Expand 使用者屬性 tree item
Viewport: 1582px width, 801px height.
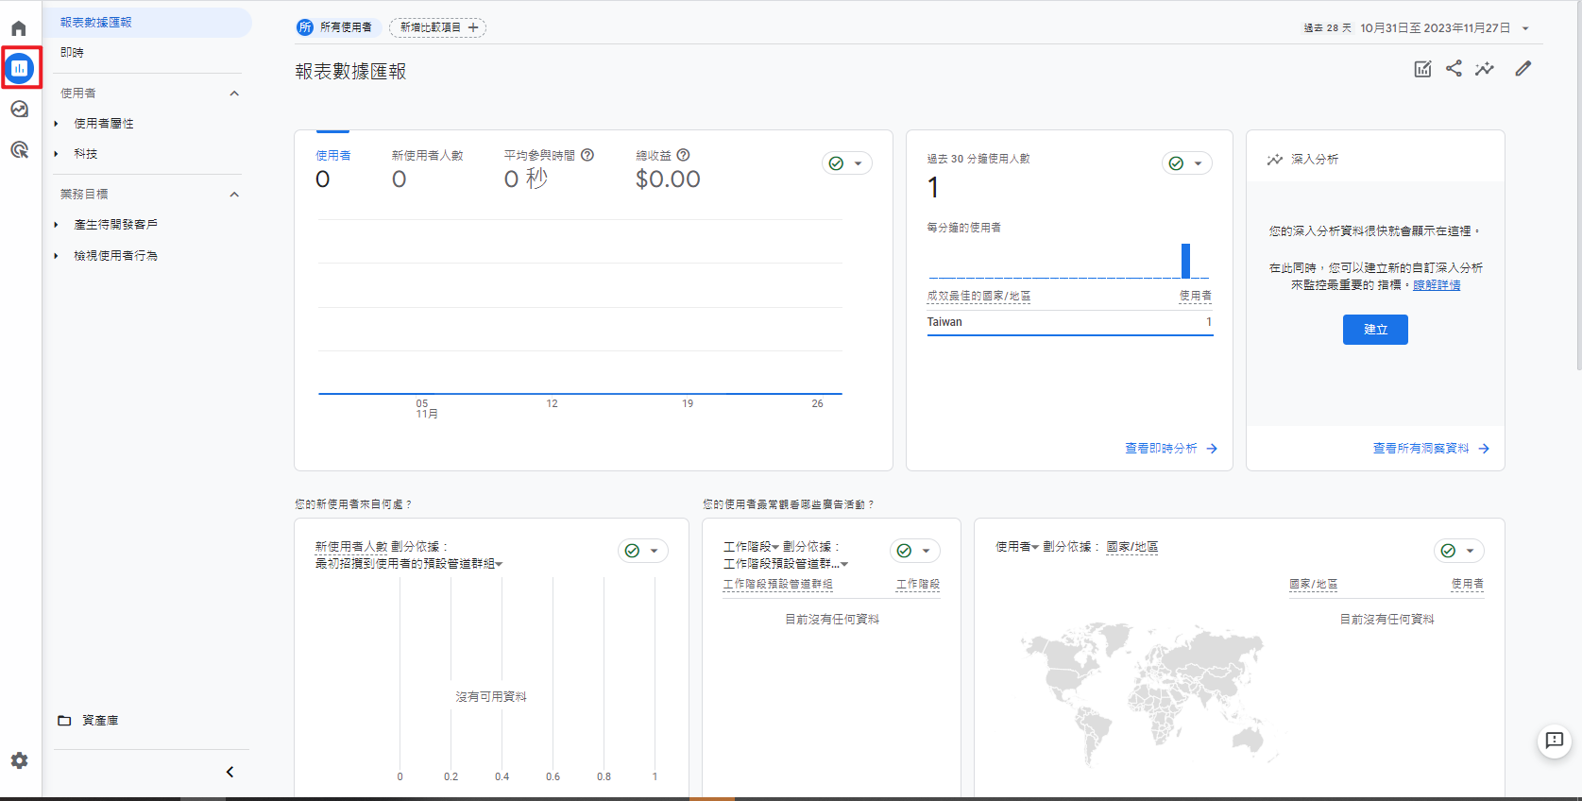point(56,124)
